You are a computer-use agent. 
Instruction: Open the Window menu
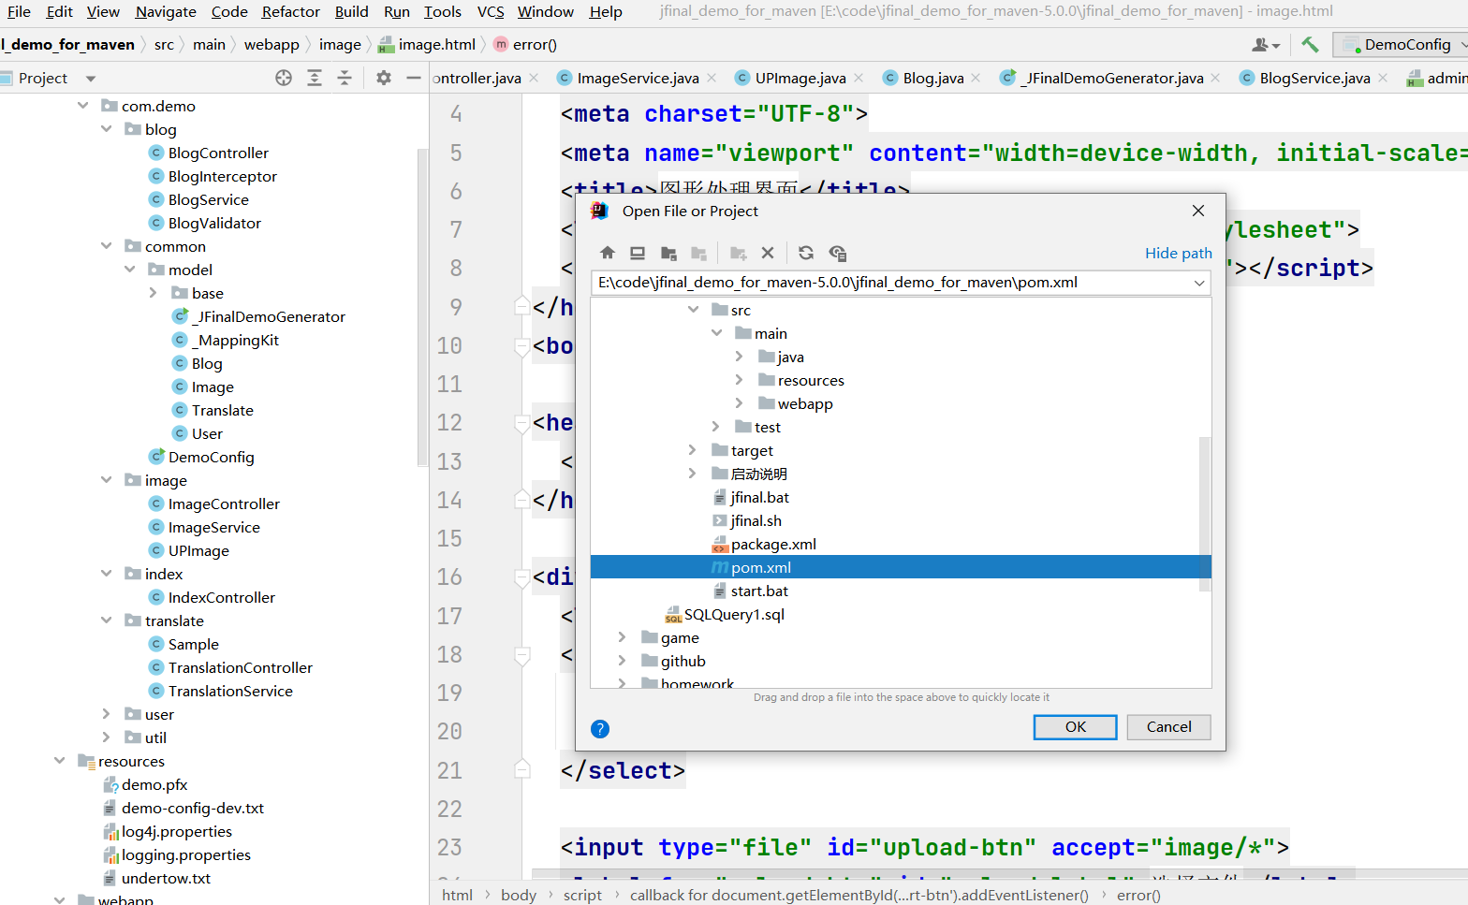(x=546, y=11)
